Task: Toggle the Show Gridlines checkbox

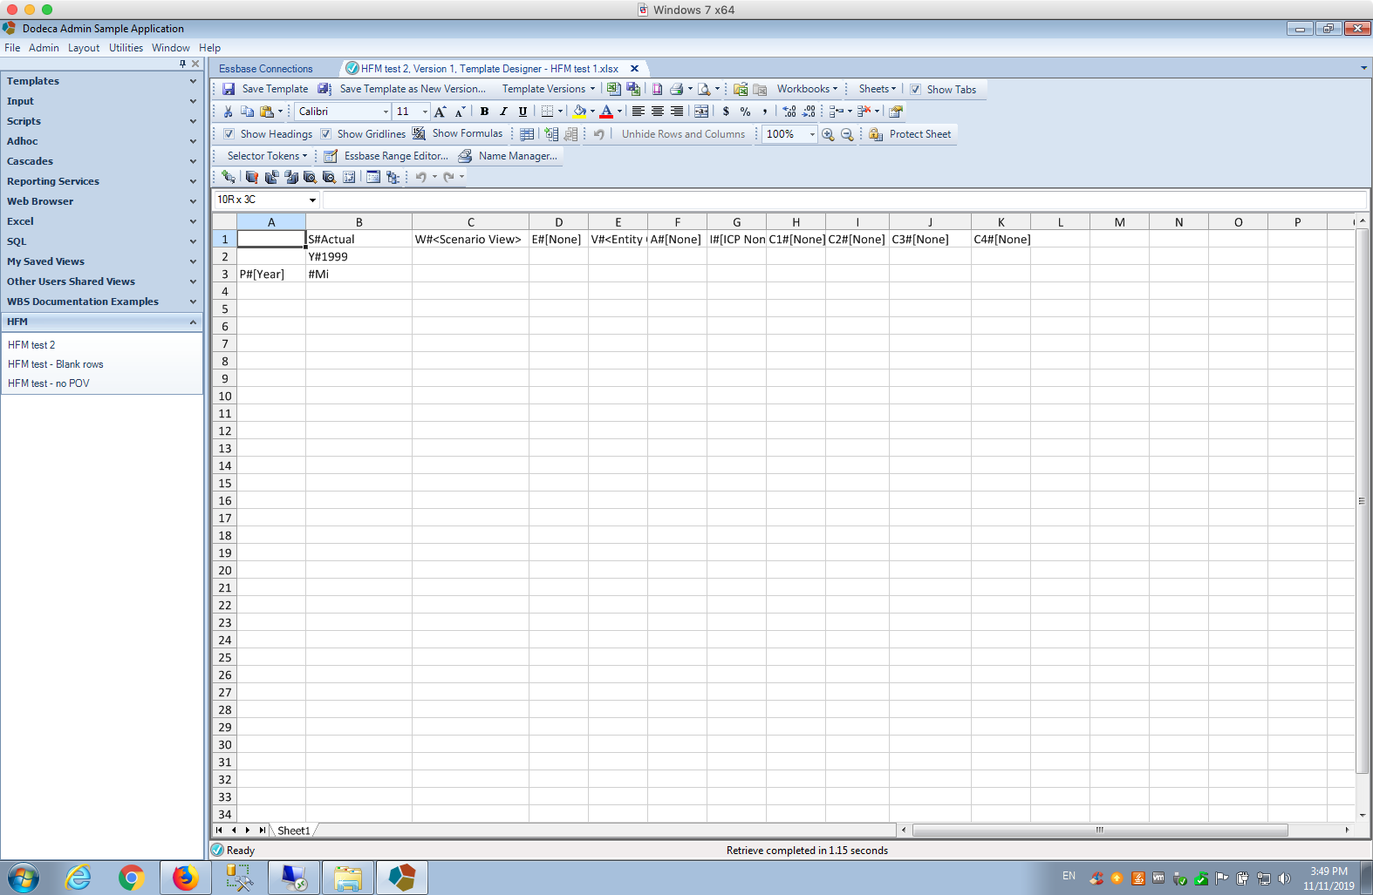Action: [325, 134]
